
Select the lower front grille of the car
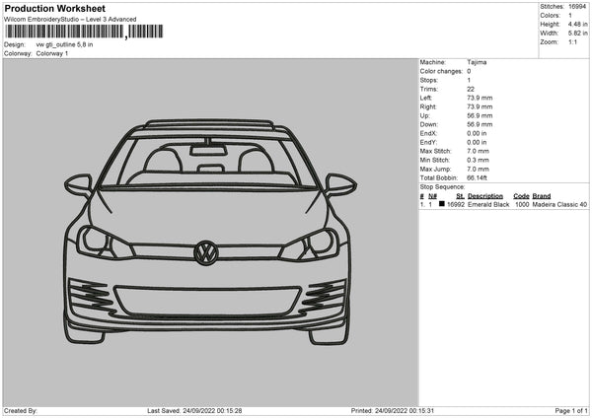pyautogui.click(x=207, y=297)
